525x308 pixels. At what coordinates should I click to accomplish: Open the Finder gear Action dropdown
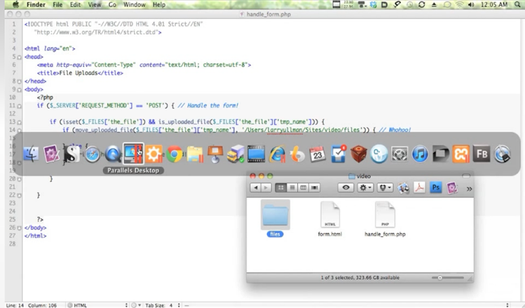364,188
